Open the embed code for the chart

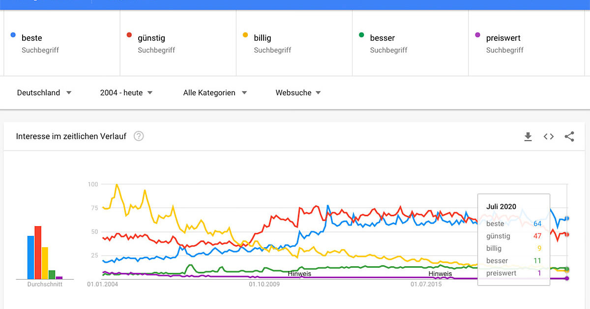(x=548, y=136)
